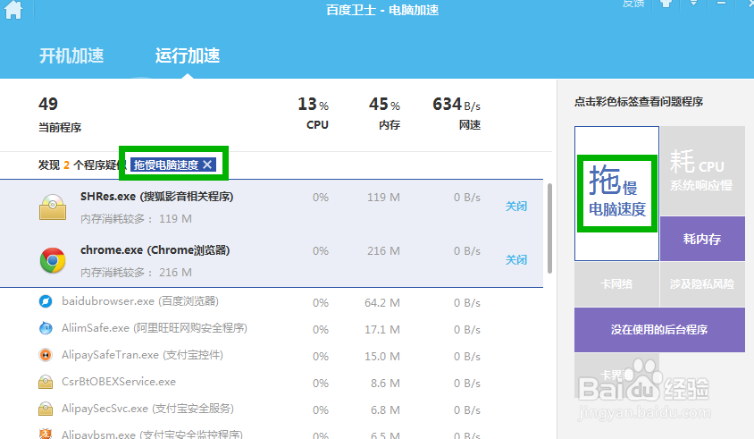Switch to the 开机加速 tab

coord(71,55)
